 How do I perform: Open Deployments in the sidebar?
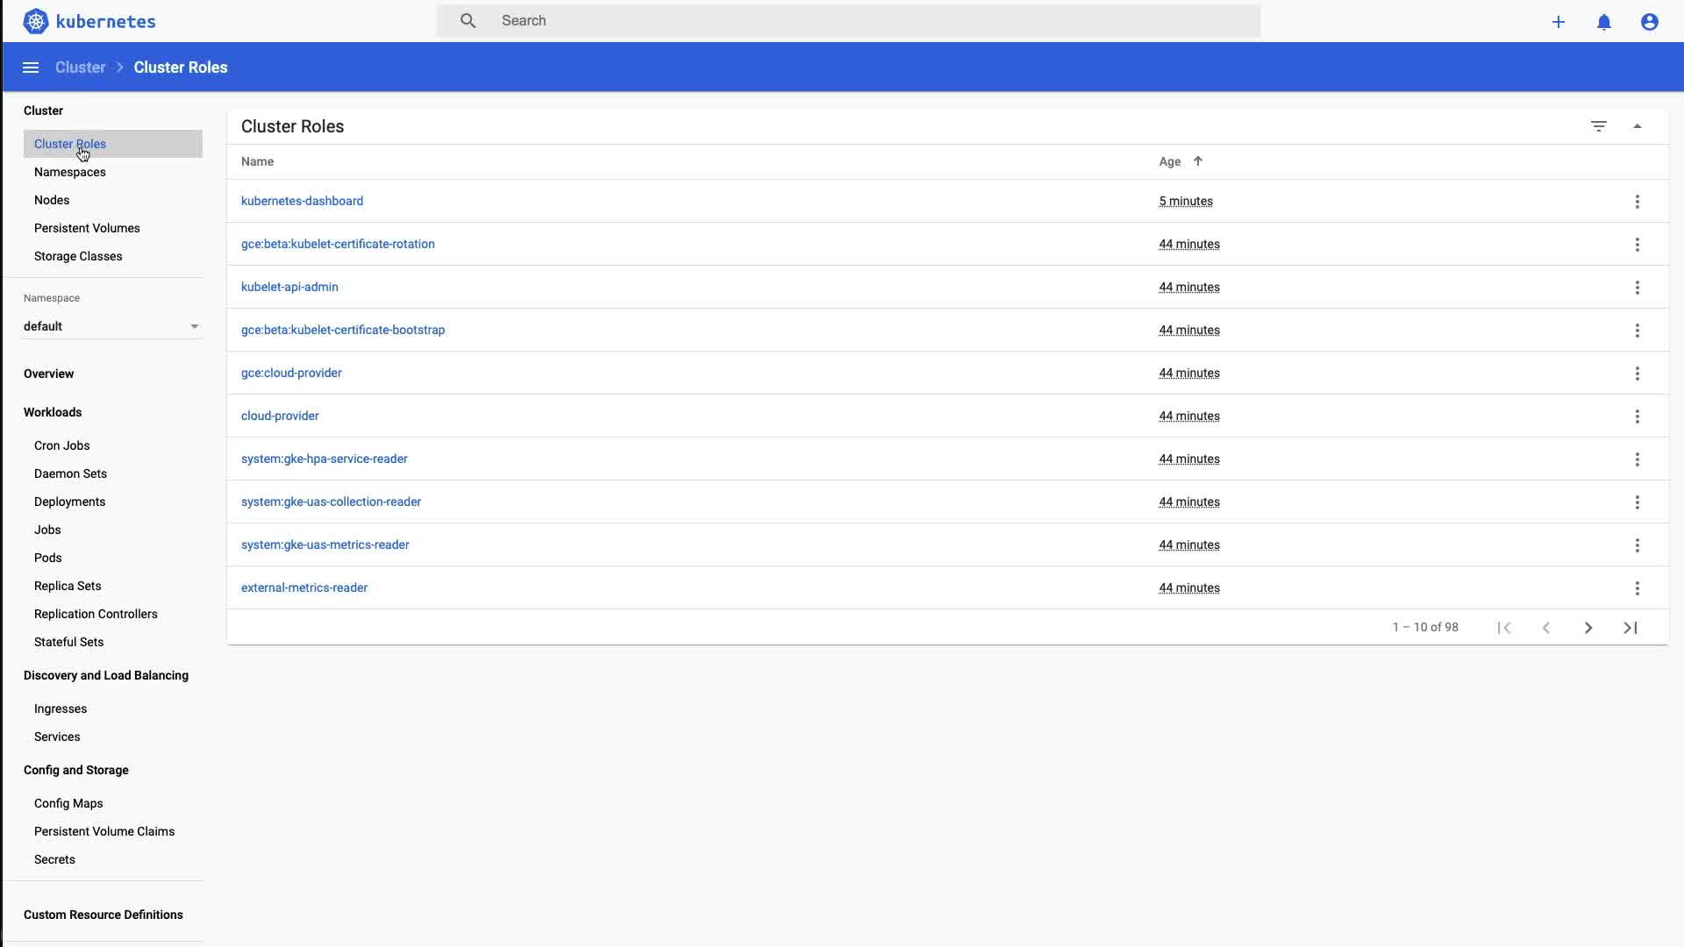[70, 502]
